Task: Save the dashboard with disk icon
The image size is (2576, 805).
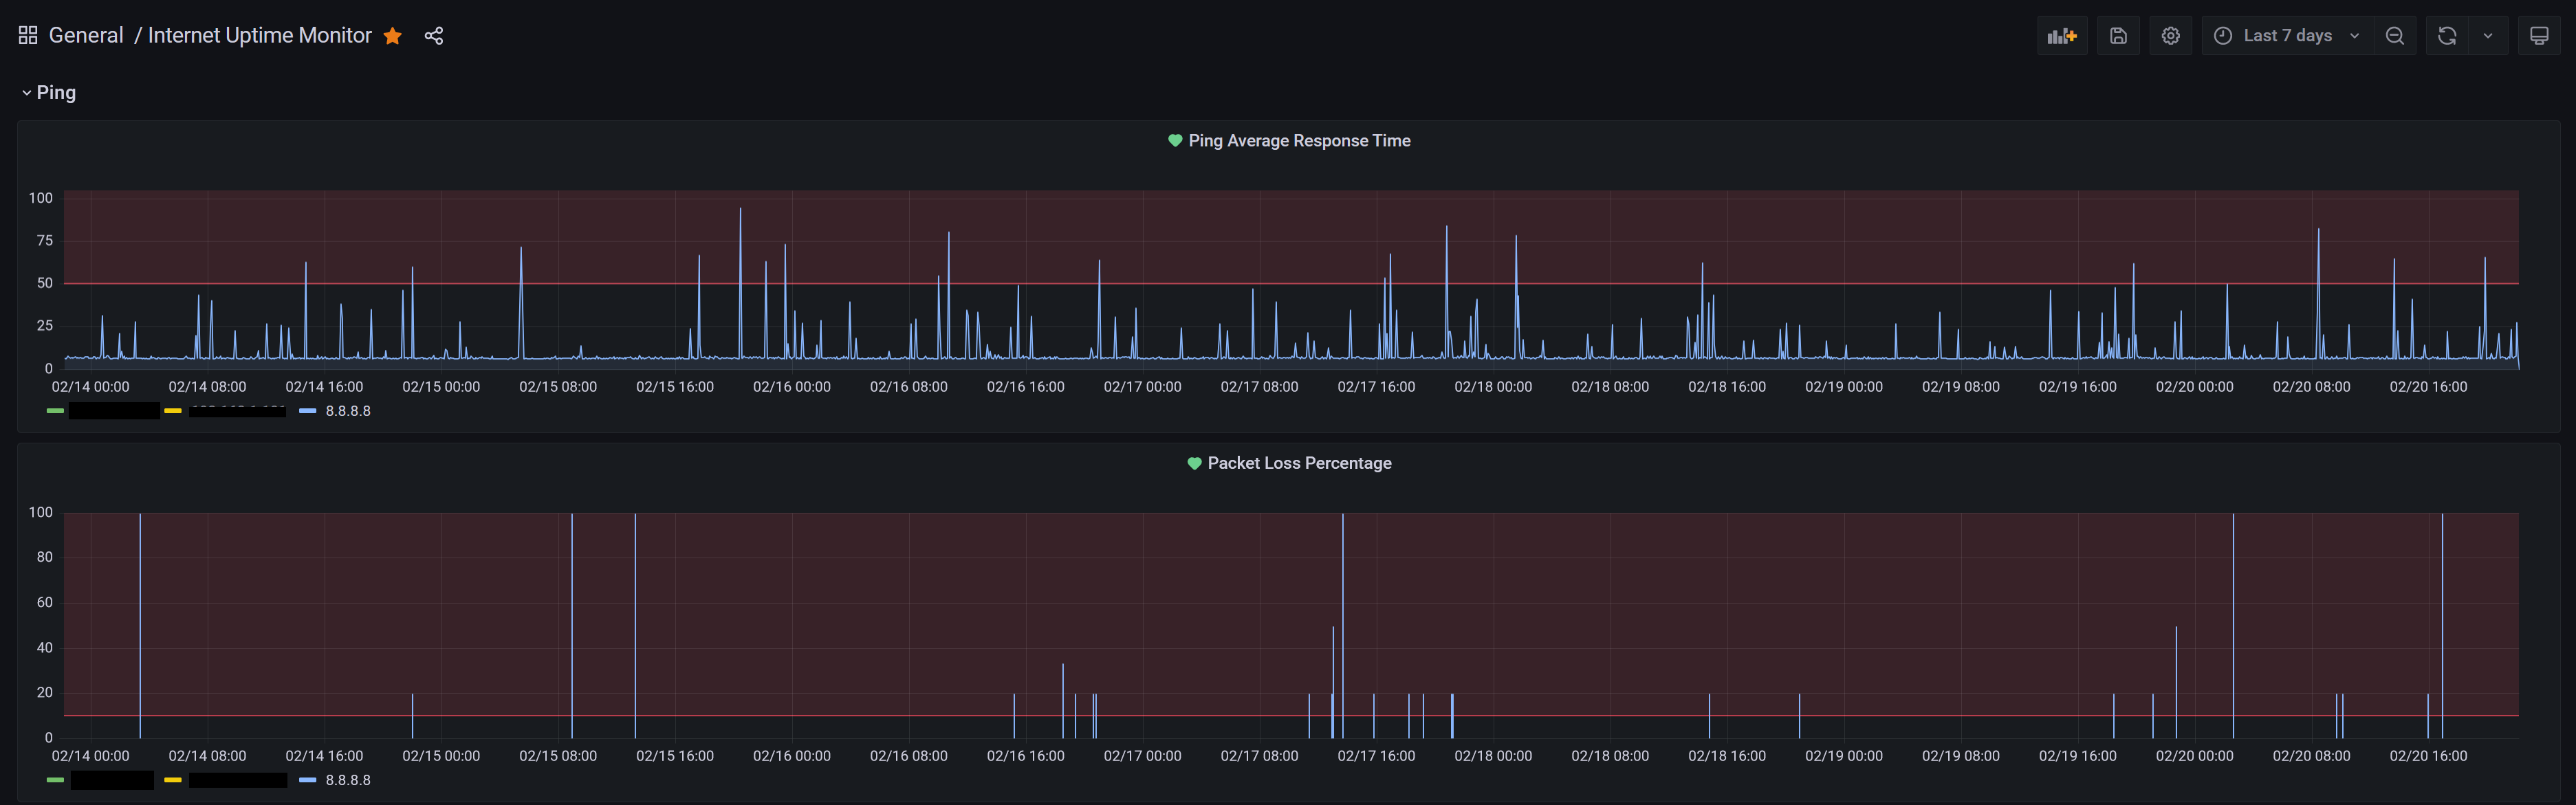Action: [2117, 36]
